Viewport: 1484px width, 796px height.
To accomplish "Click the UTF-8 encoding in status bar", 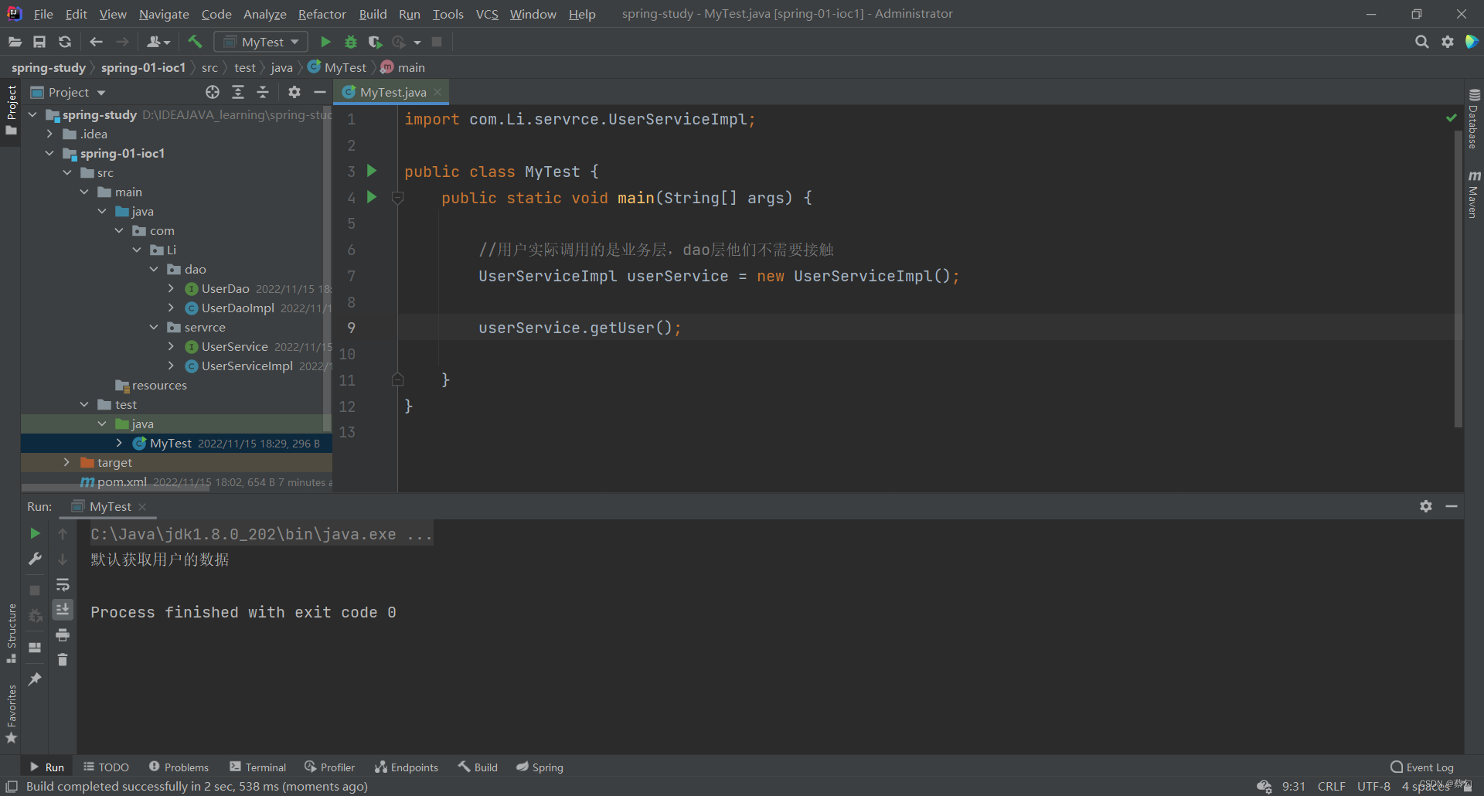I will click(1373, 787).
